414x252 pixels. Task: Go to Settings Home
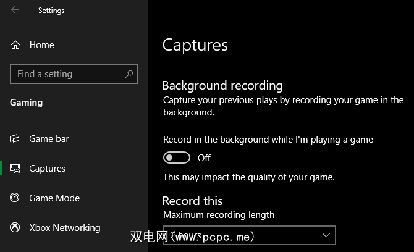[x=41, y=45]
